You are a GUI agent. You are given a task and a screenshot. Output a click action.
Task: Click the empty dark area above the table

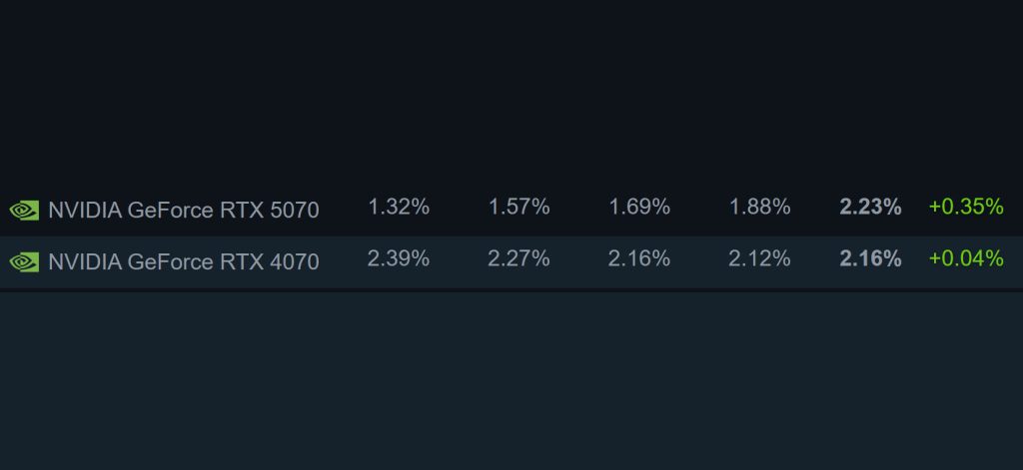[511, 90]
